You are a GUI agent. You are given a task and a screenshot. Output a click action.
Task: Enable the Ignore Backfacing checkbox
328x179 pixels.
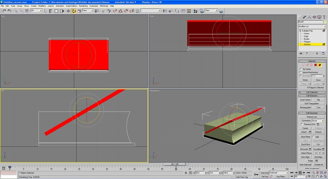pos(301,72)
